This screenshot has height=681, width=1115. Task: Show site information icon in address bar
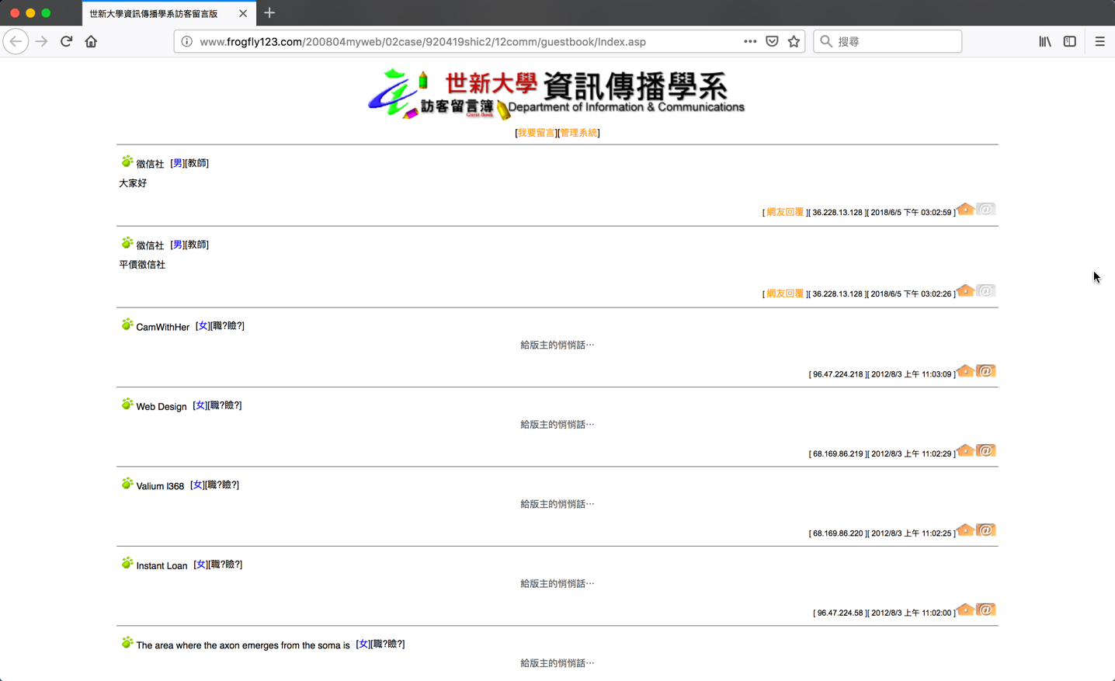[186, 41]
